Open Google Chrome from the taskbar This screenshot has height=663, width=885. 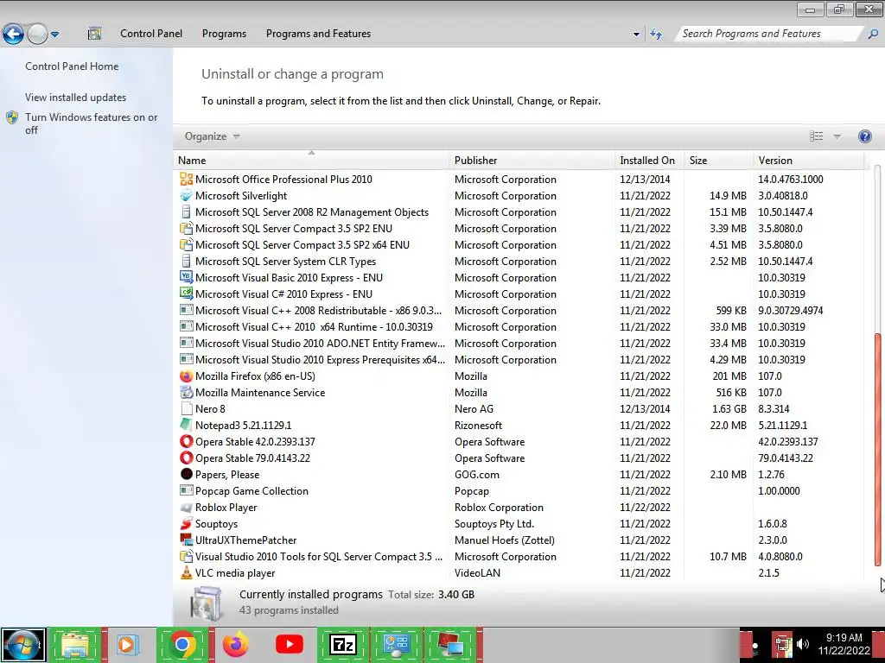pyautogui.click(x=182, y=644)
